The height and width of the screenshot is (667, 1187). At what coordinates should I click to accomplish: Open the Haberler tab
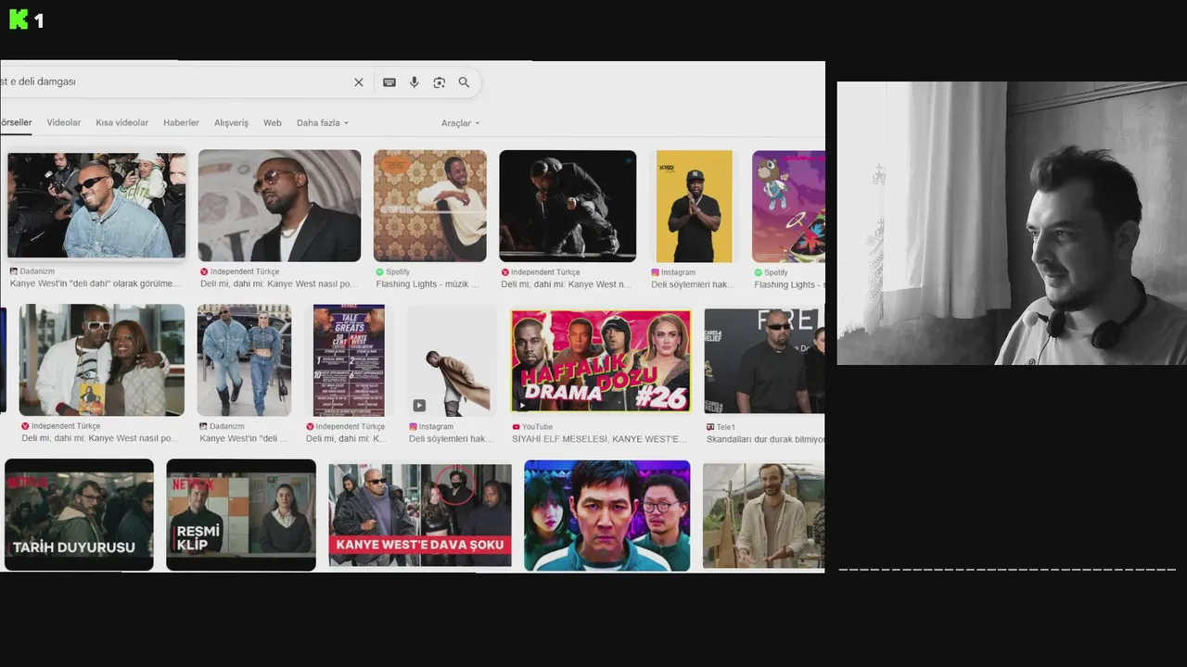[181, 122]
